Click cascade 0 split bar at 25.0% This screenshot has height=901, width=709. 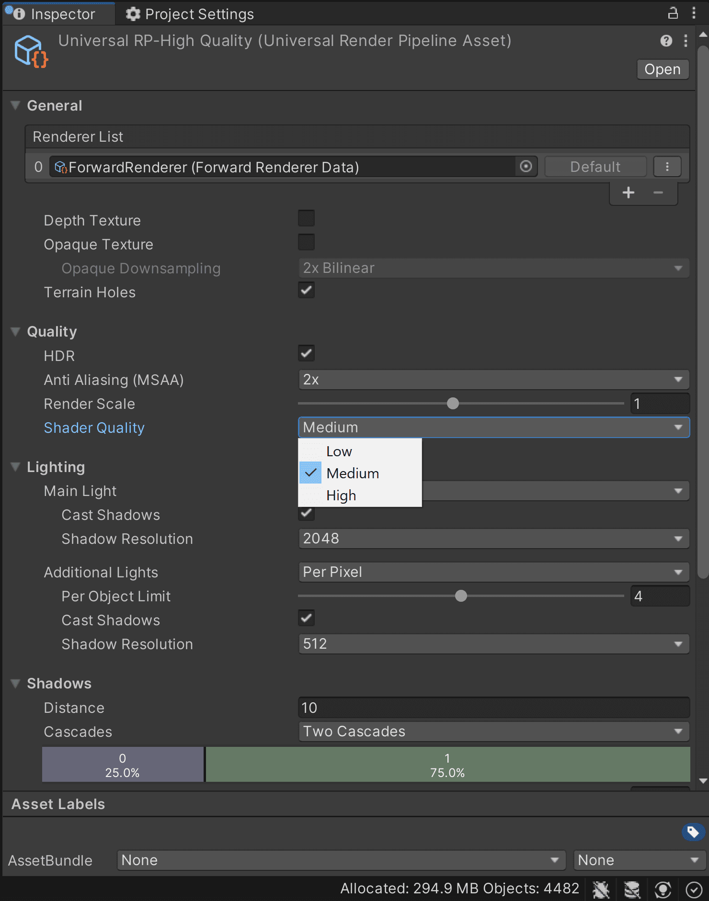point(123,765)
